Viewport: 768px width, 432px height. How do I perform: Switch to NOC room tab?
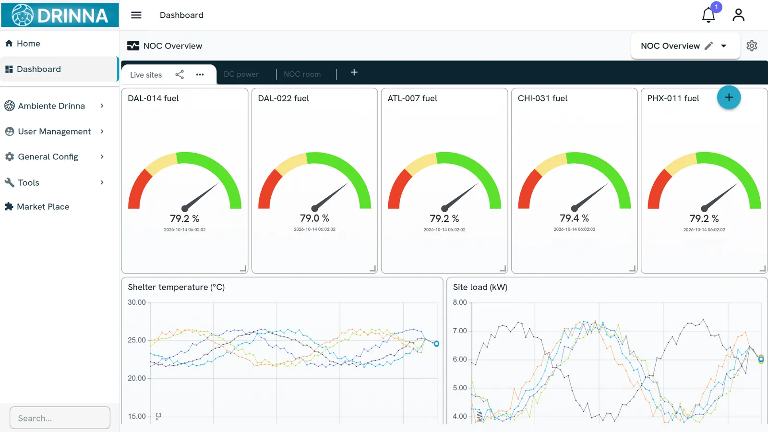point(302,74)
